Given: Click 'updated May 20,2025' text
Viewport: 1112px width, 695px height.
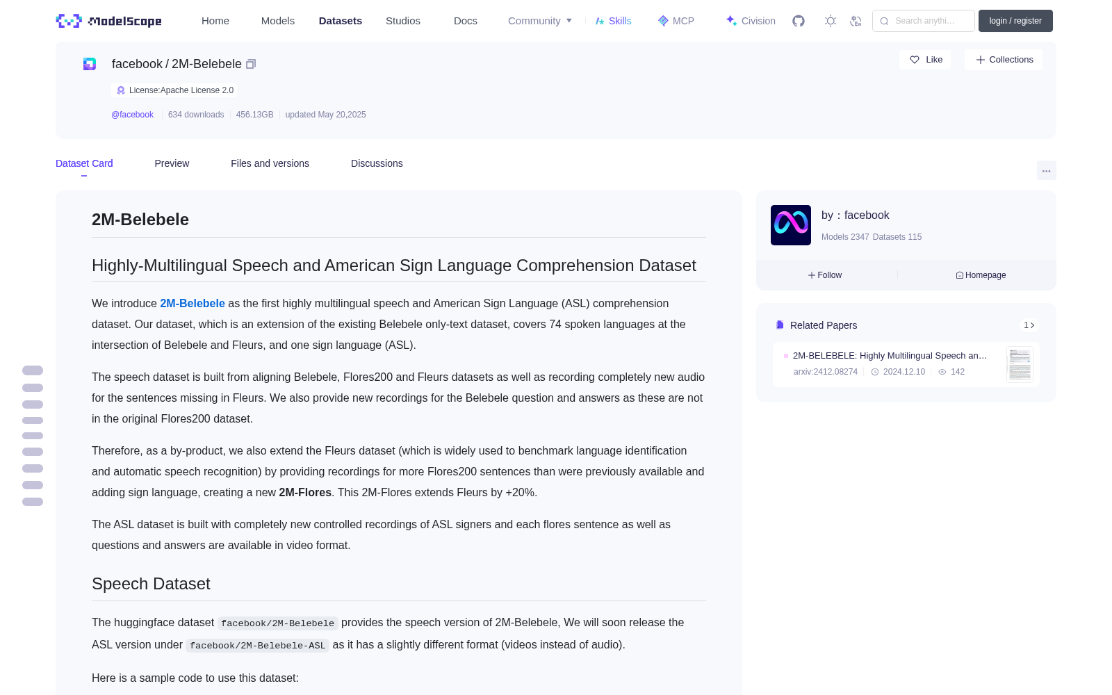Looking at the screenshot, I should pyautogui.click(x=325, y=115).
